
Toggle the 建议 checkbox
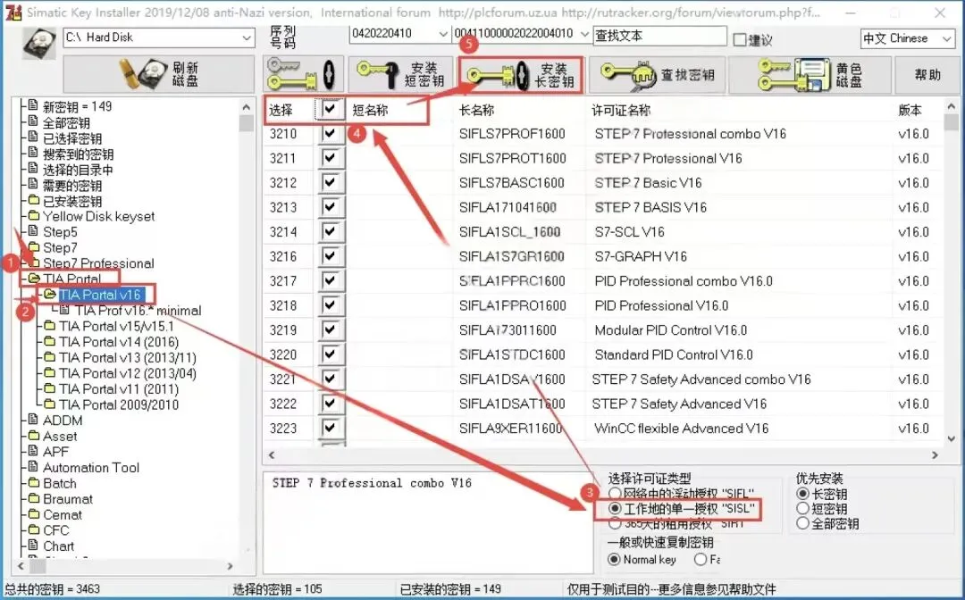coord(741,40)
